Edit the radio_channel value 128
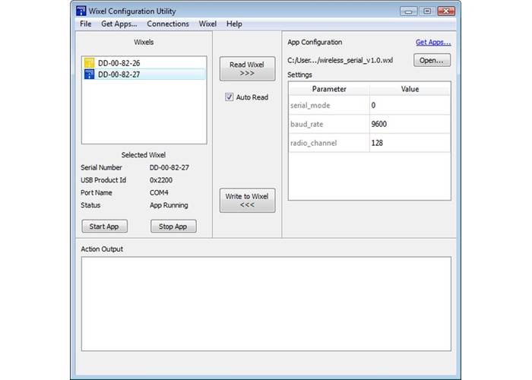The image size is (532, 380). pos(409,143)
